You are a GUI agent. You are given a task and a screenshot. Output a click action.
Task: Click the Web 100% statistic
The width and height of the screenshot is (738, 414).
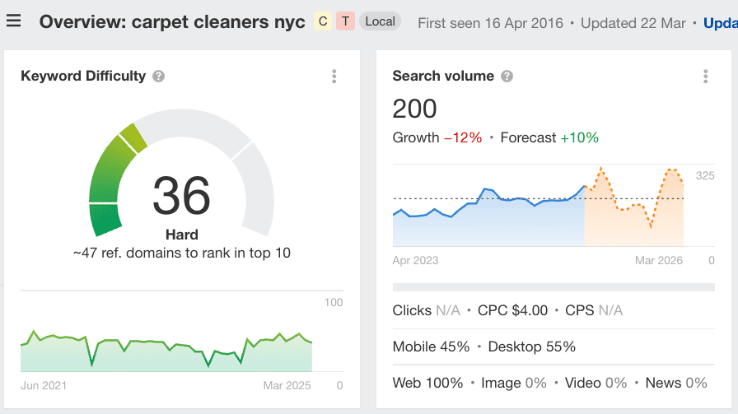(426, 383)
